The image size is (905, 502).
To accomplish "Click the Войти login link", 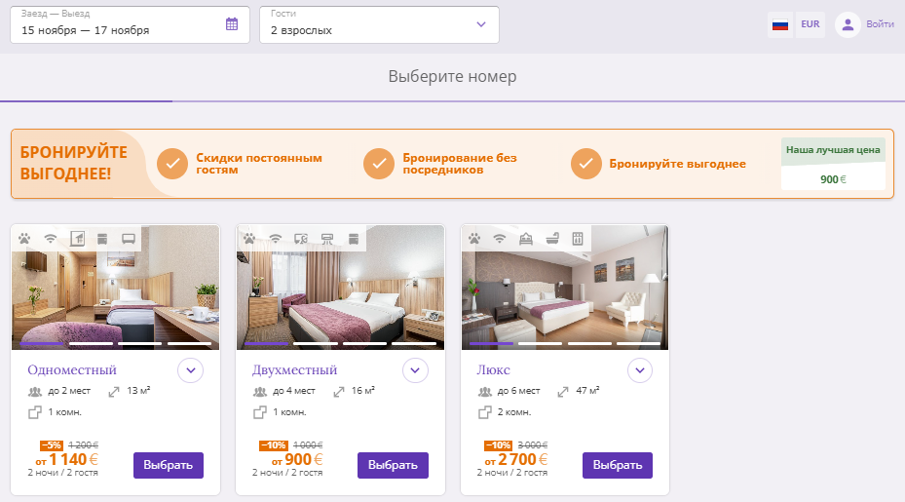I will coord(880,24).
